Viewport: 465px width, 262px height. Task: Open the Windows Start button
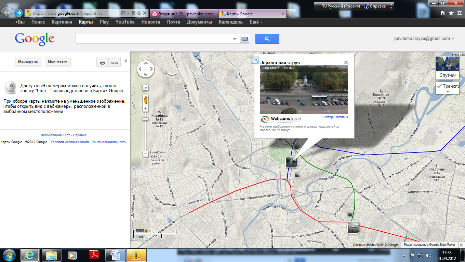point(10,255)
